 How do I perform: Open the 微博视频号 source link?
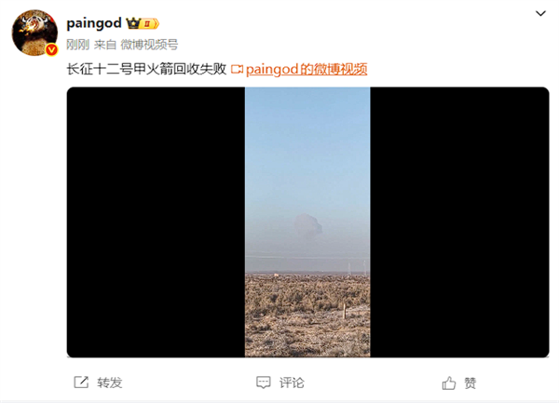pyautogui.click(x=149, y=45)
